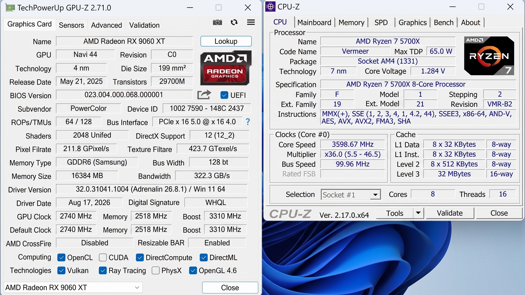Click the Navi 44 GPU value

(x=85, y=54)
